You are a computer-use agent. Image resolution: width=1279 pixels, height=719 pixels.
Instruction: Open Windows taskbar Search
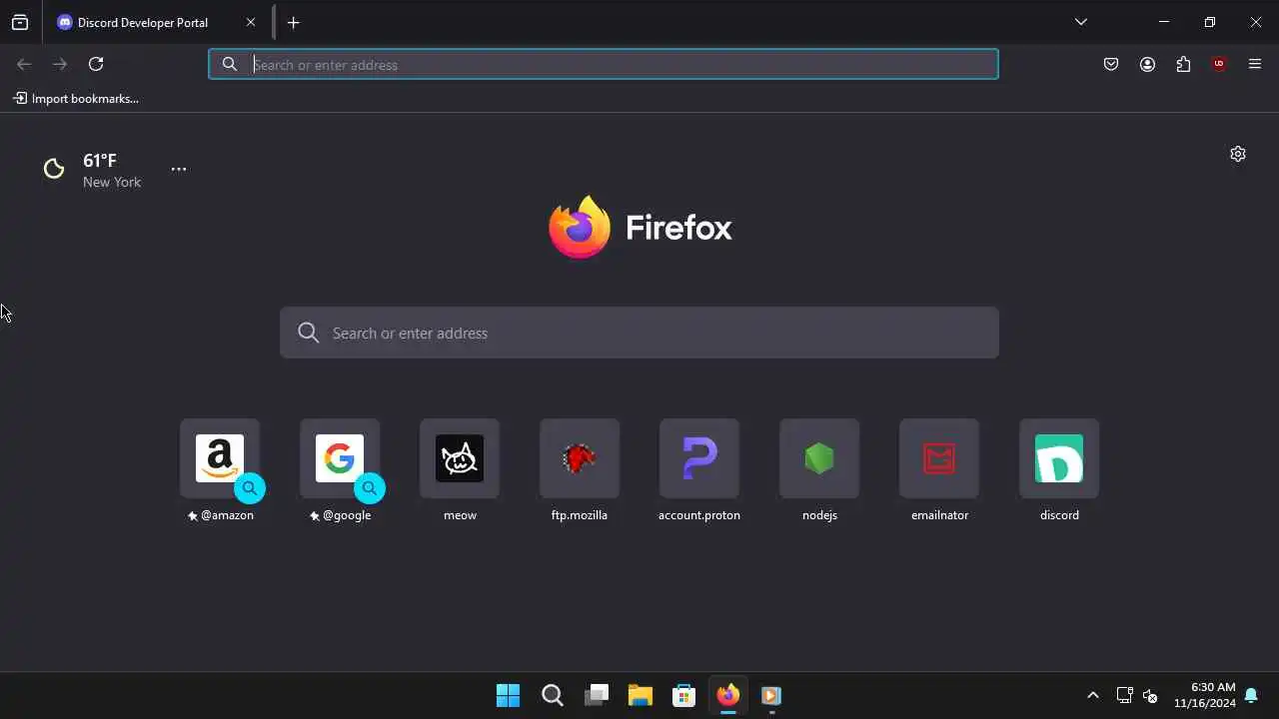[552, 695]
